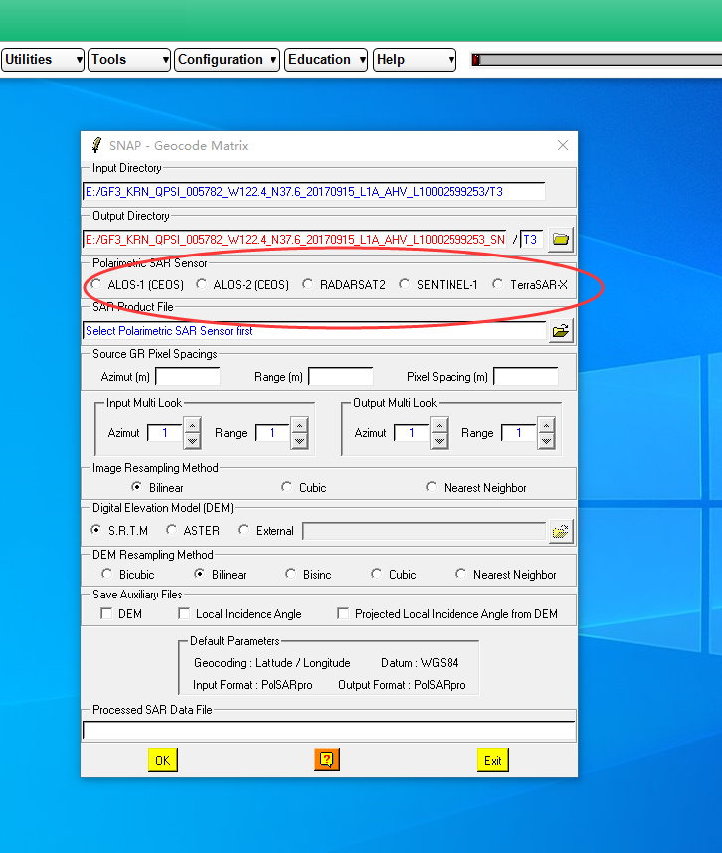Click the SAR Product File path field
The image size is (722, 853).
coord(314,331)
